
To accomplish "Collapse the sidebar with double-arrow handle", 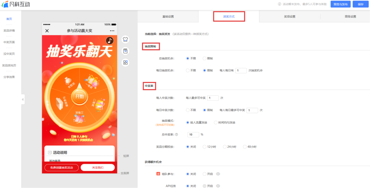I will pos(23,99).
